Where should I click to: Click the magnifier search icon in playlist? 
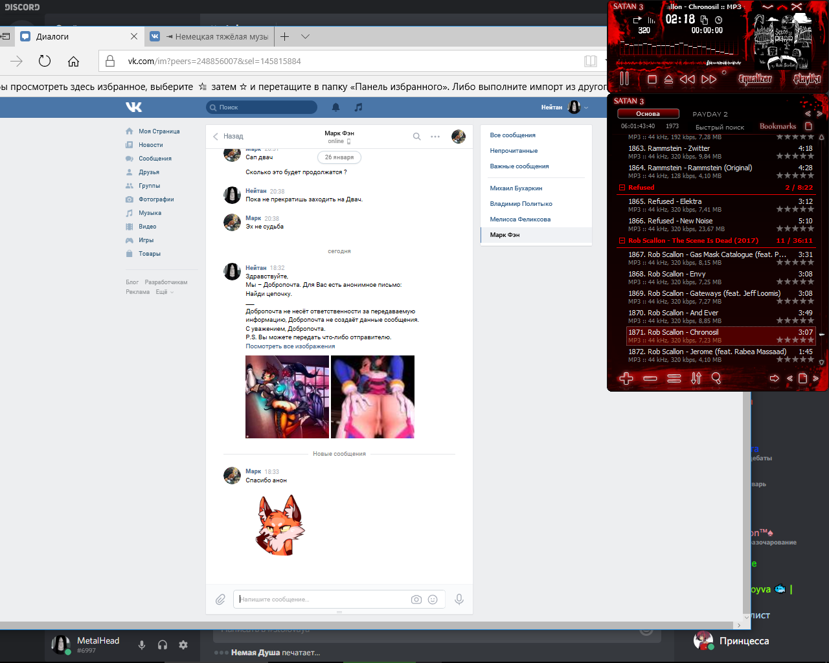click(716, 378)
